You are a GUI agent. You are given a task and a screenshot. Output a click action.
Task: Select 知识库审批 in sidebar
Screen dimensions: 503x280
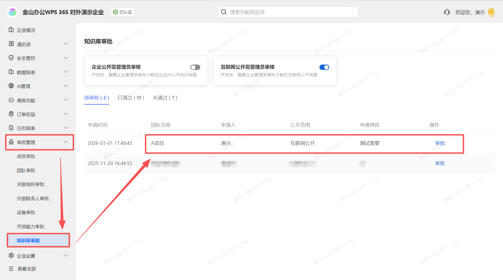click(28, 241)
